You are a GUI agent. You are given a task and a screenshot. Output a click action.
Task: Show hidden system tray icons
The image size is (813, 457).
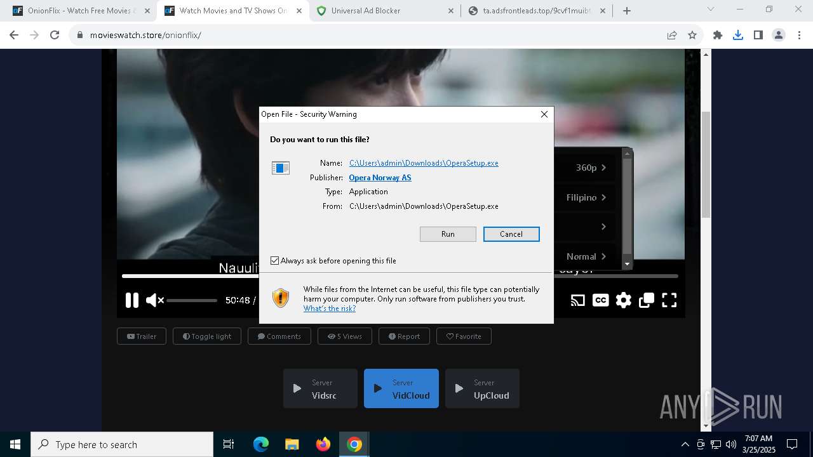click(x=685, y=444)
